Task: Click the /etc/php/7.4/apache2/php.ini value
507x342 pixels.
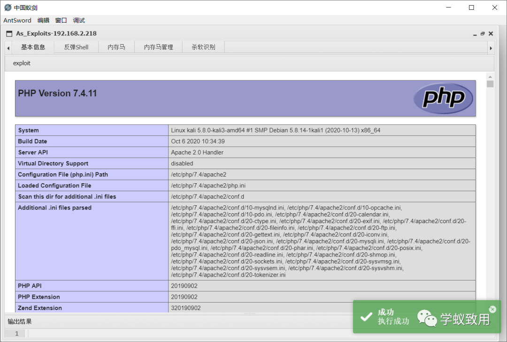Action: coord(208,186)
